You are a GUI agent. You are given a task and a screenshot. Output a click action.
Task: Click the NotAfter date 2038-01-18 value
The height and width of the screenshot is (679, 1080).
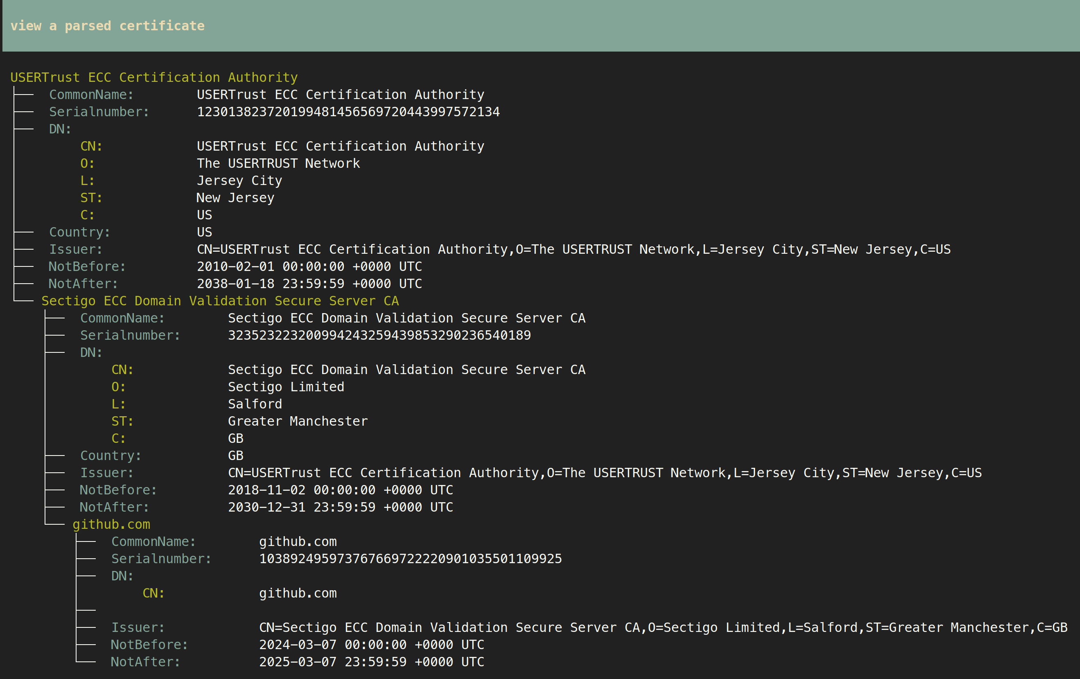(309, 284)
